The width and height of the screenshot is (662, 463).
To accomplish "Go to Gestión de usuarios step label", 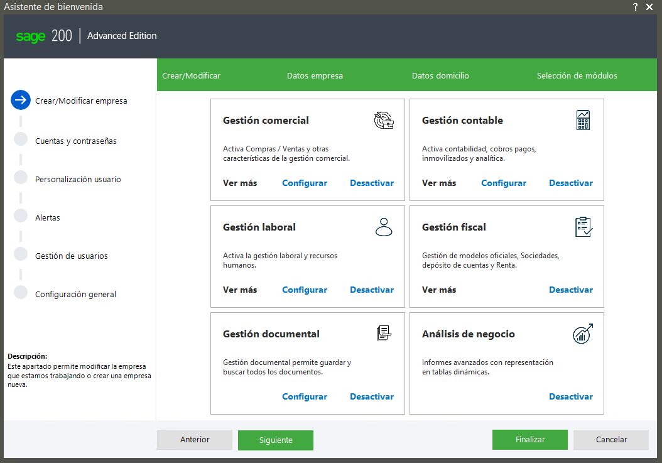I will [x=72, y=256].
